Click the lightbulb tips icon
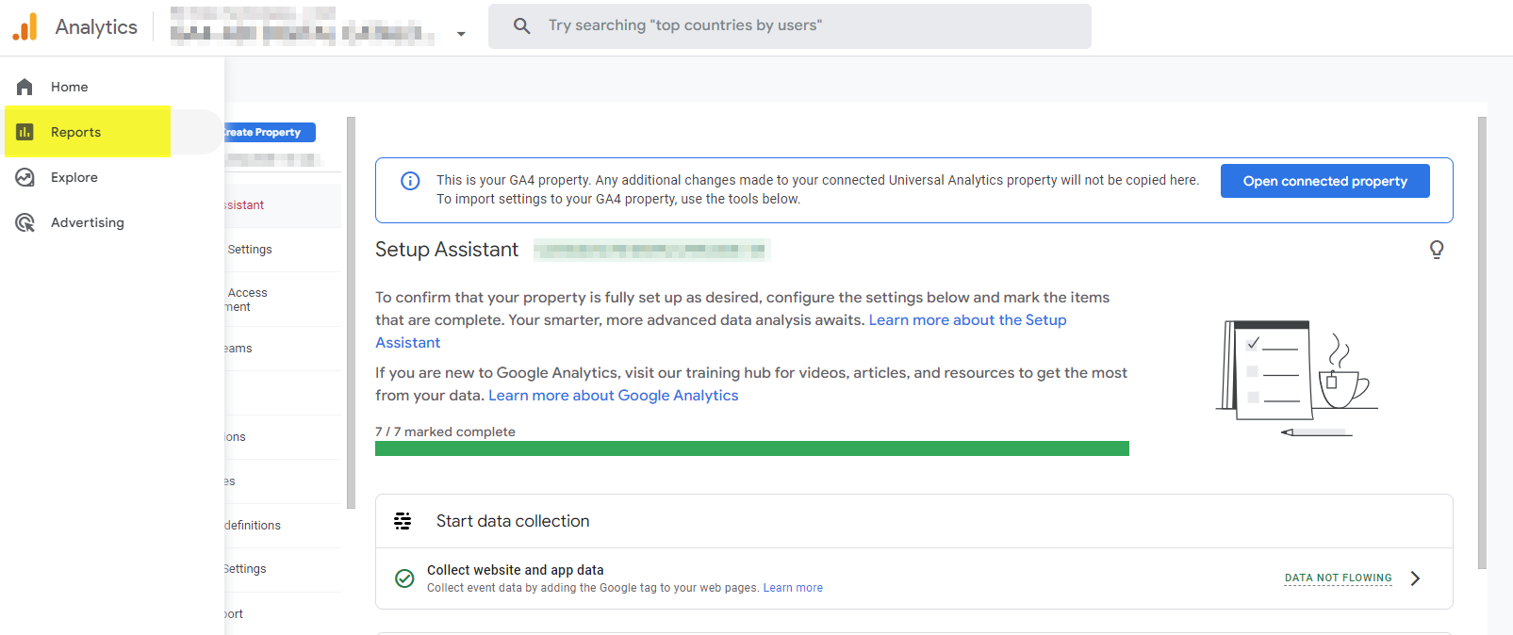 click(x=1436, y=250)
